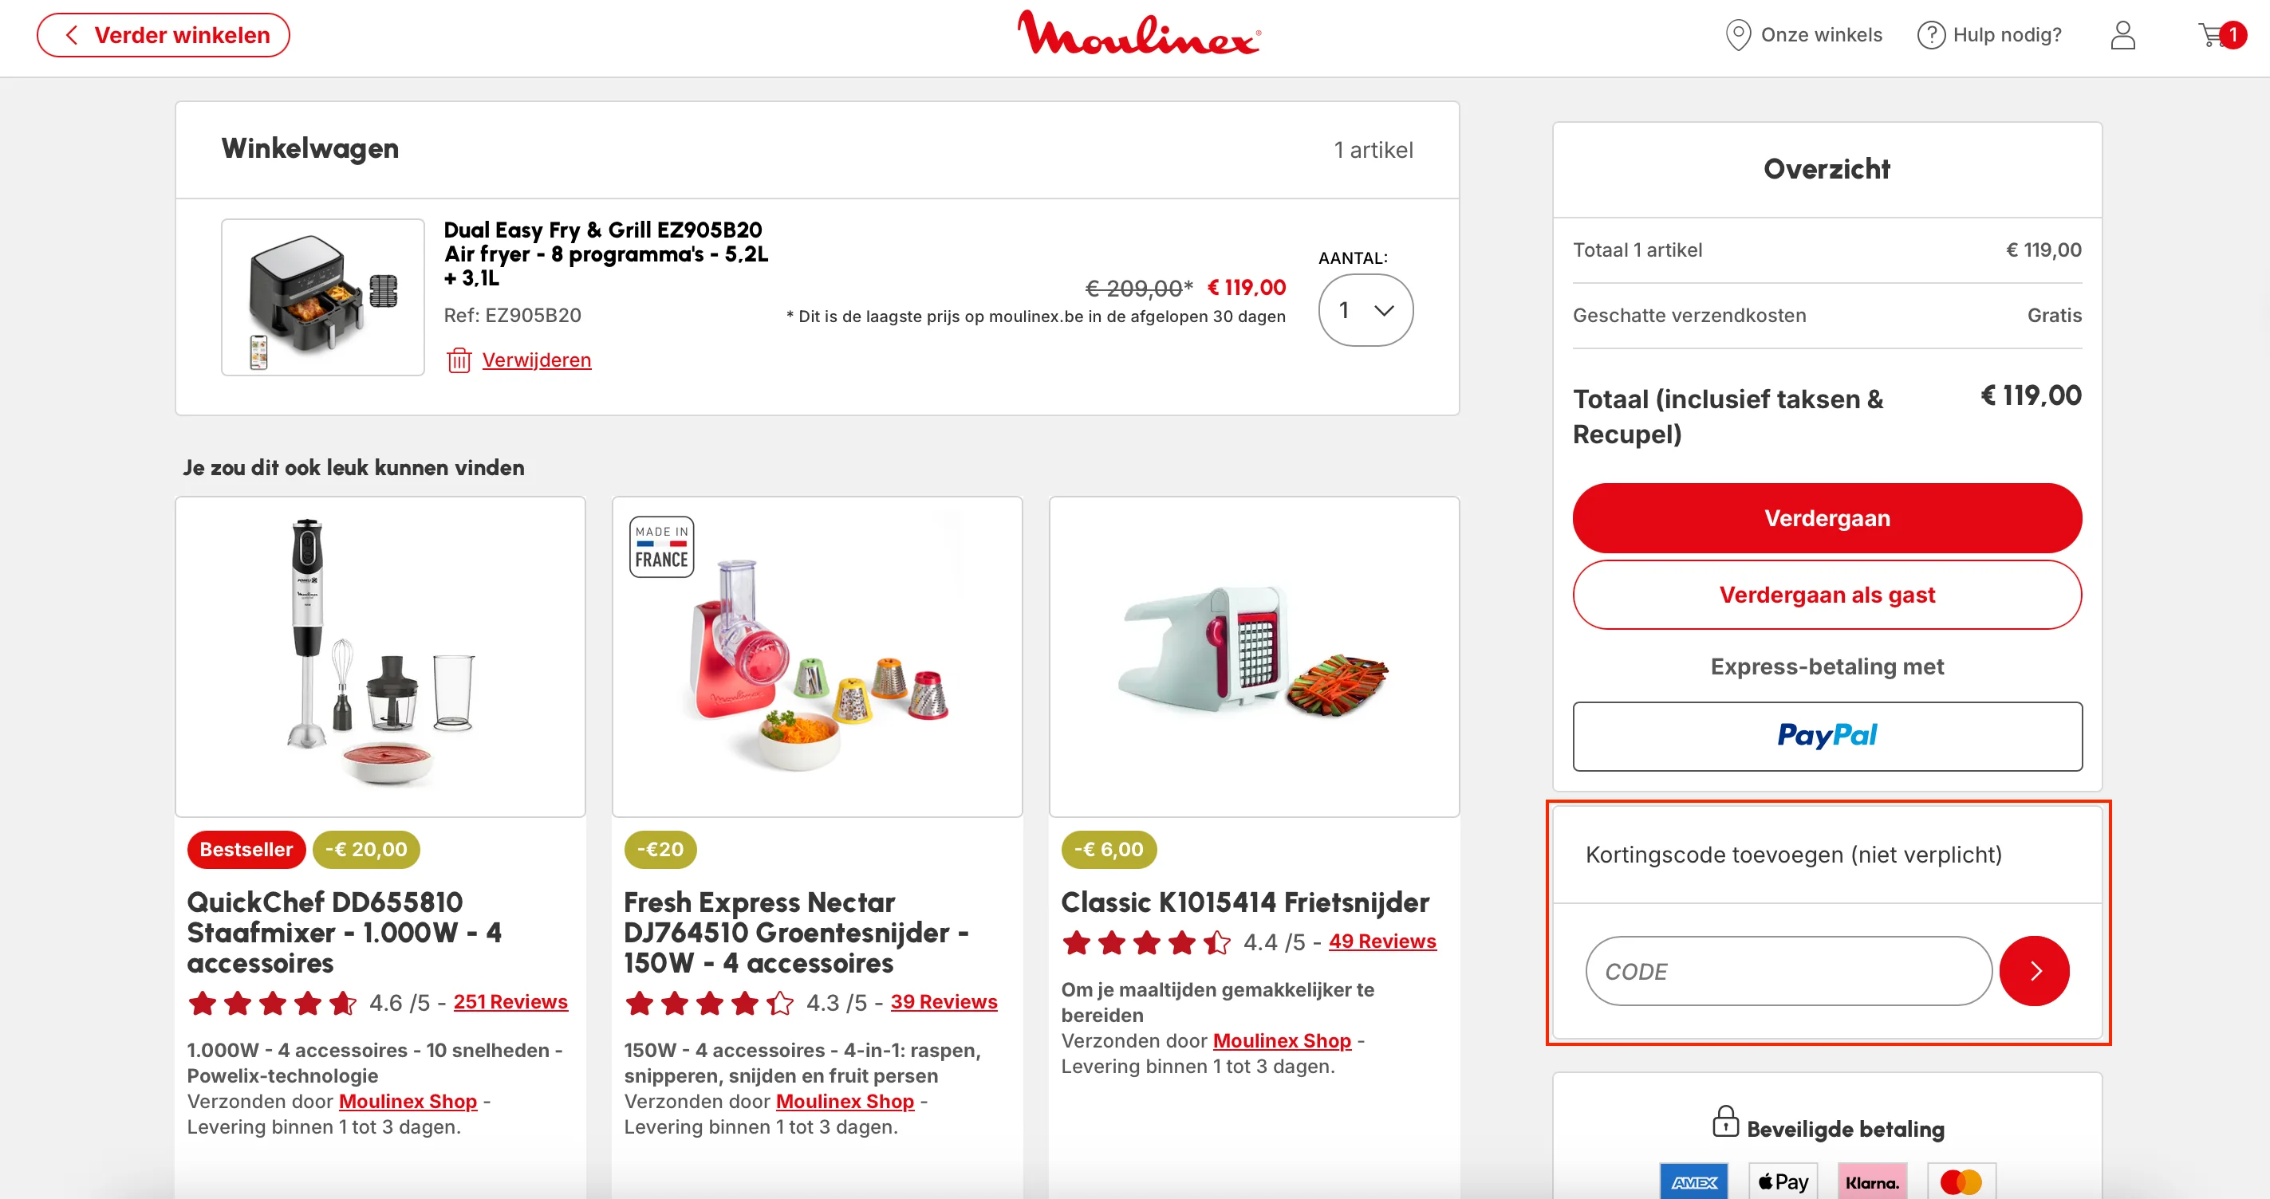
Task: Open Onze winkels in the header
Action: pyautogui.click(x=1804, y=35)
